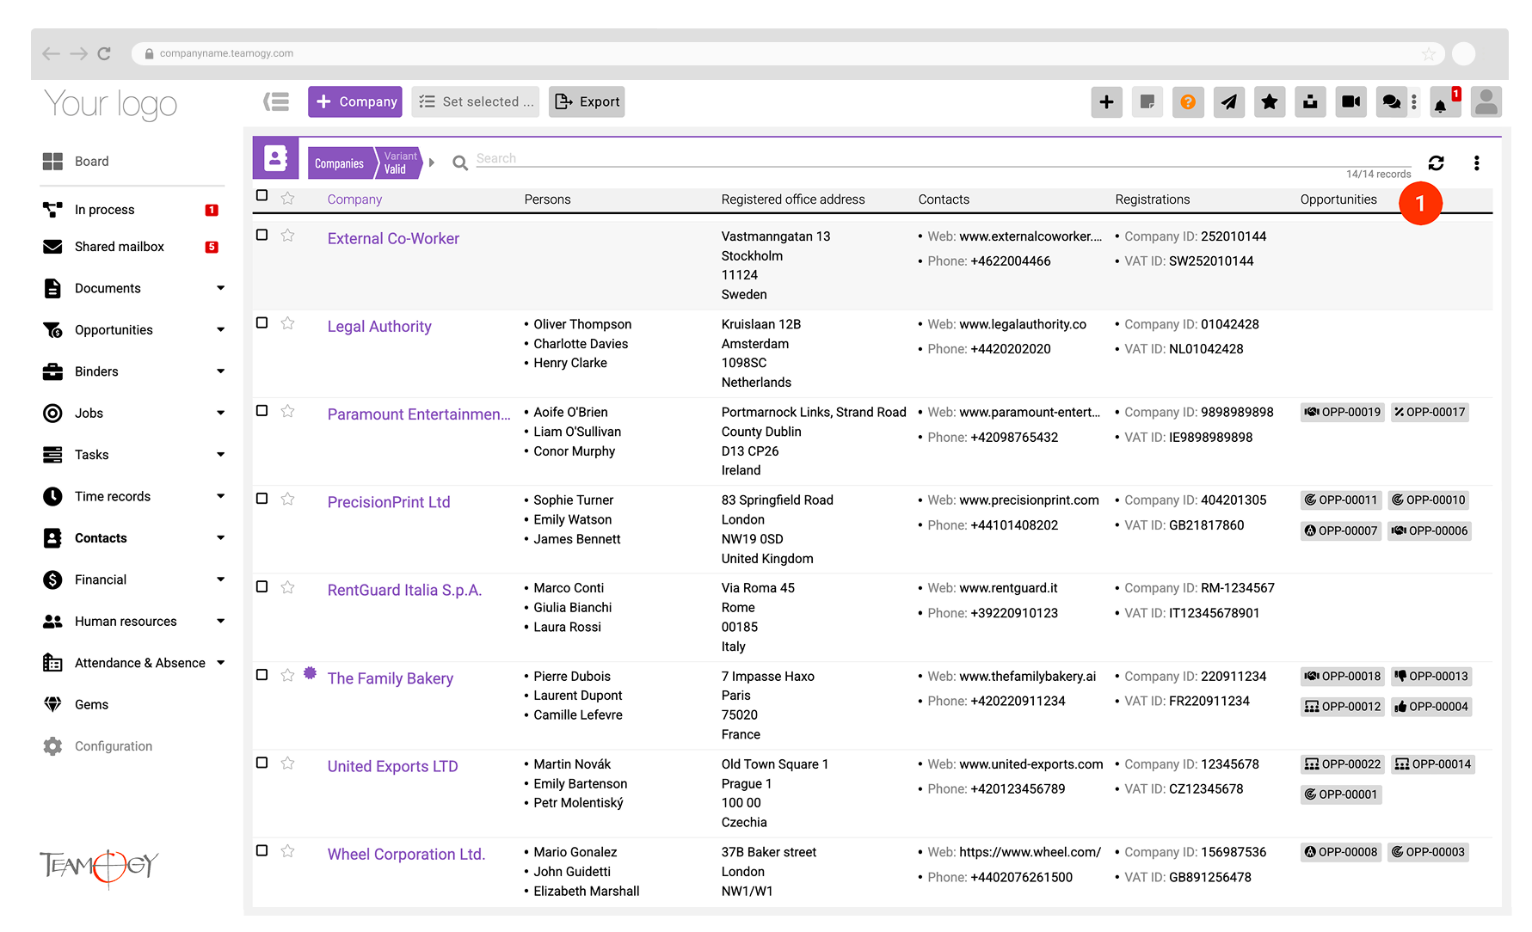Toggle favorite star for External Co-Worker
The width and height of the screenshot is (1532, 932).
coord(288,236)
